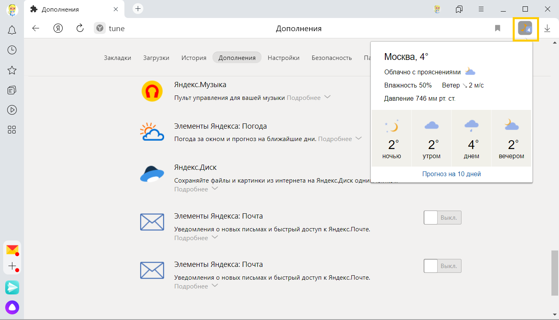Click the Элементы Яндекса: Погода title
The width and height of the screenshot is (559, 320).
click(x=220, y=126)
